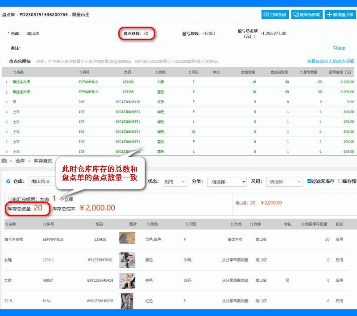Open 查看各盘点人的盘点明细 link
Screen dimensions: 357x316
330,61
